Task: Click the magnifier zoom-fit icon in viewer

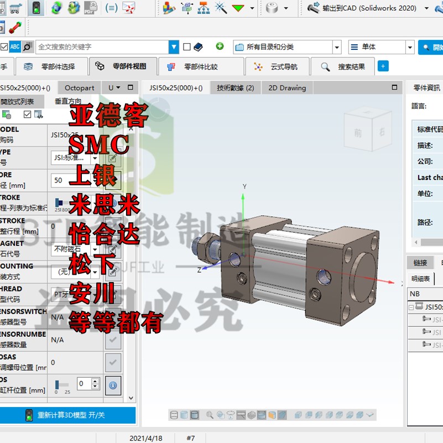Action: point(210,415)
